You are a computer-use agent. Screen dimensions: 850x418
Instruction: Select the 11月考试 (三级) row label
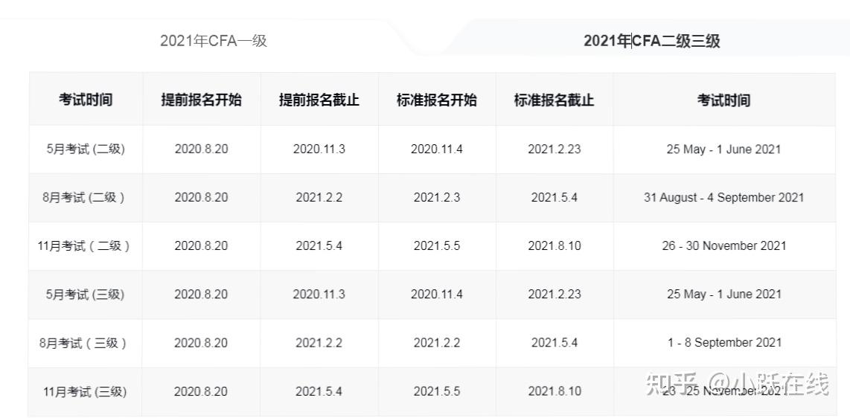pos(85,391)
